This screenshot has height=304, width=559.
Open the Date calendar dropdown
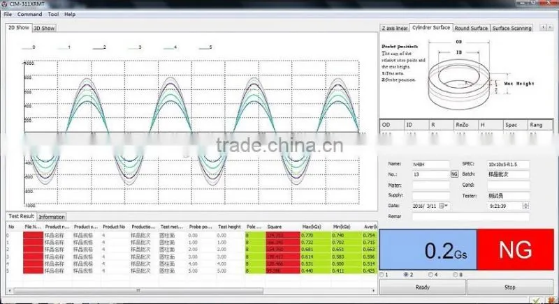(x=444, y=206)
